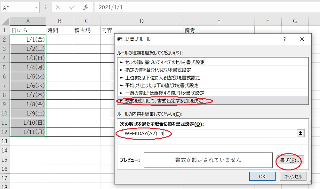The width and height of the screenshot is (320, 189).
Task: Click cell 1/1(金)
Action: [28, 39]
